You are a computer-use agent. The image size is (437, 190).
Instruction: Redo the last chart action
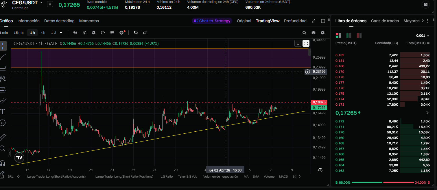click(145, 33)
